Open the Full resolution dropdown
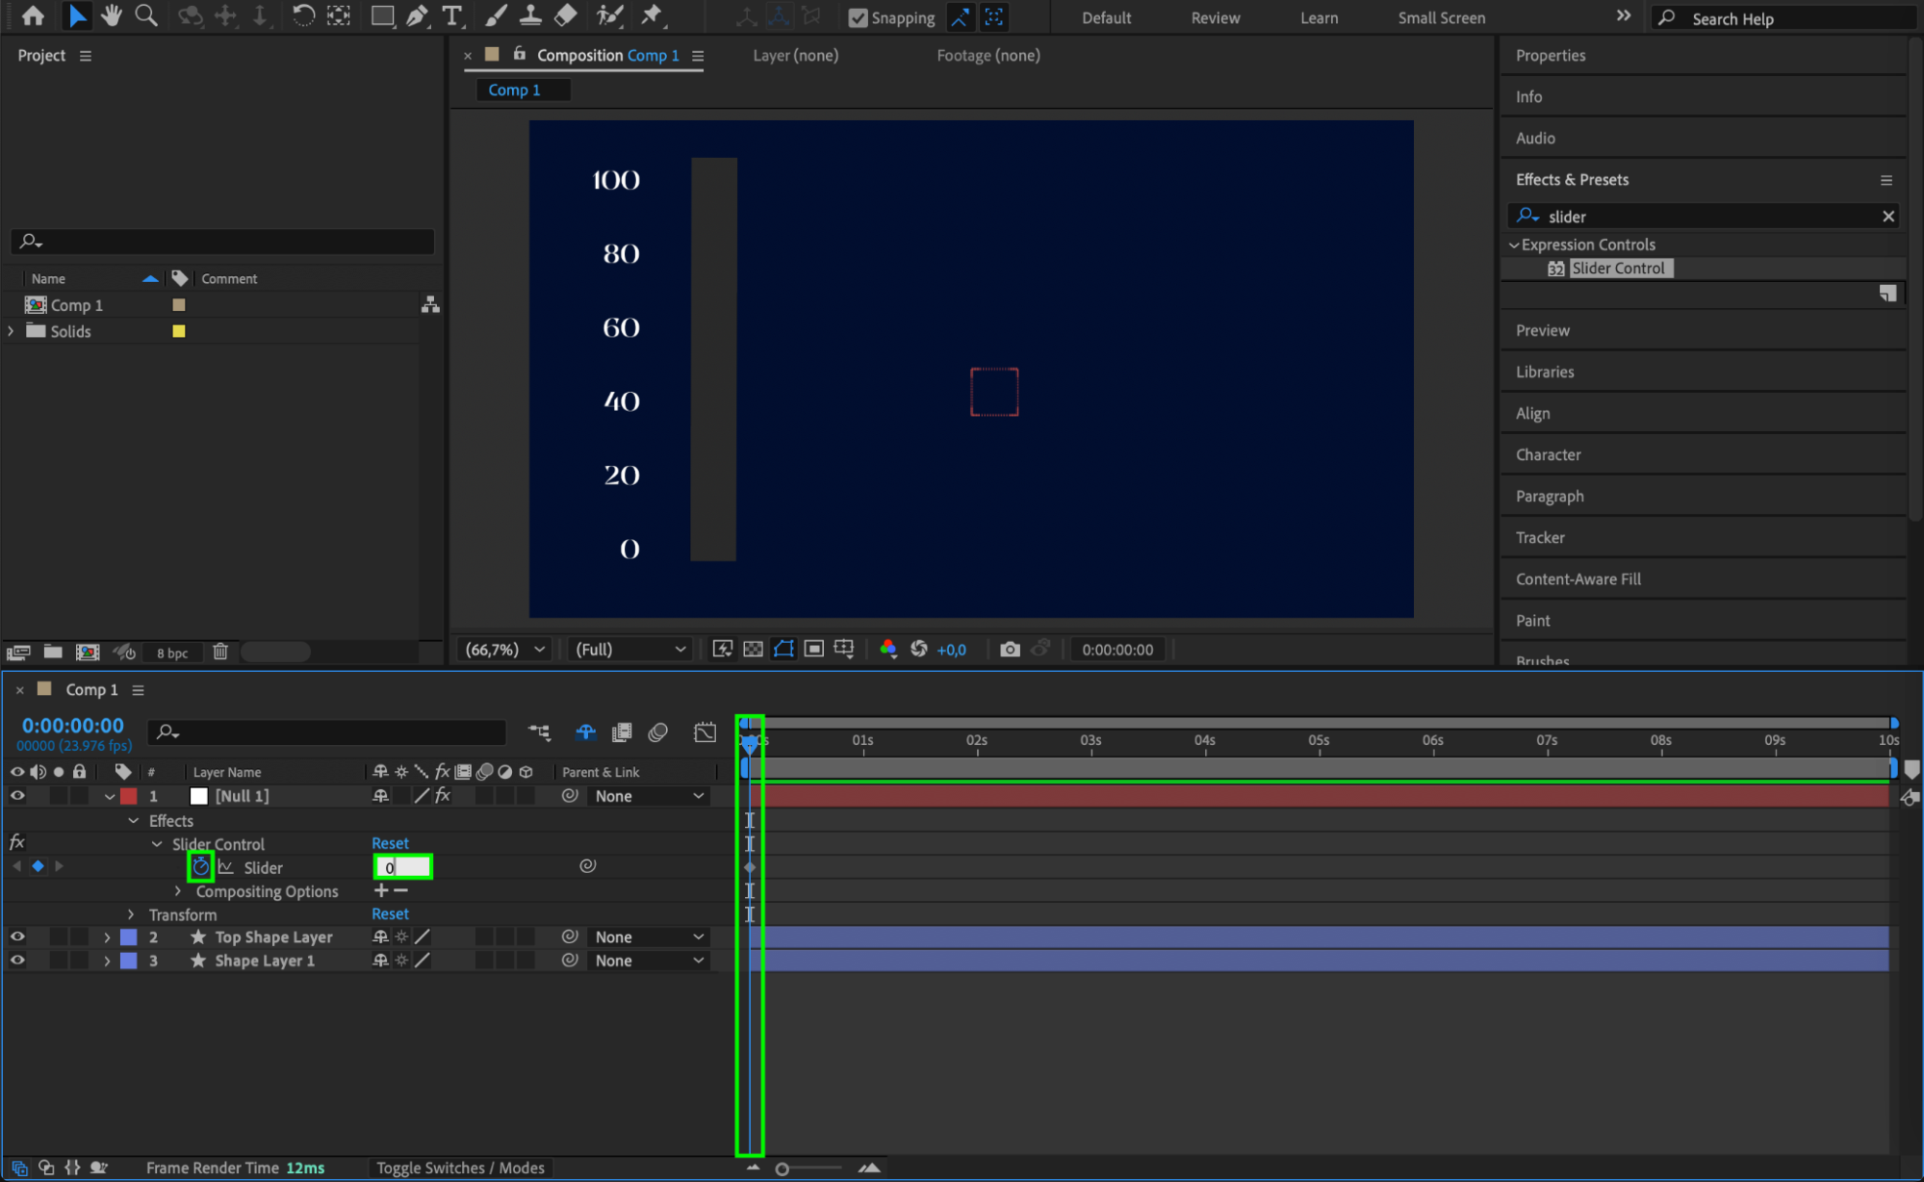Screen dimensions: 1924x1182 click(630, 650)
